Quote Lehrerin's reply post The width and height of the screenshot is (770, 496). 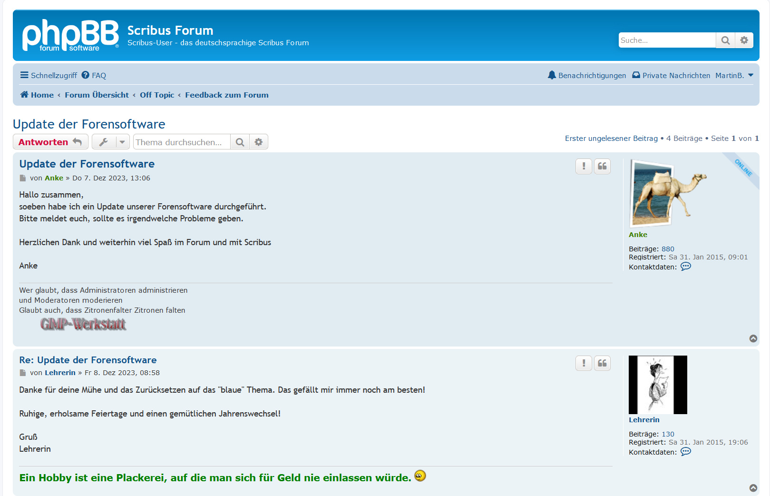click(602, 363)
